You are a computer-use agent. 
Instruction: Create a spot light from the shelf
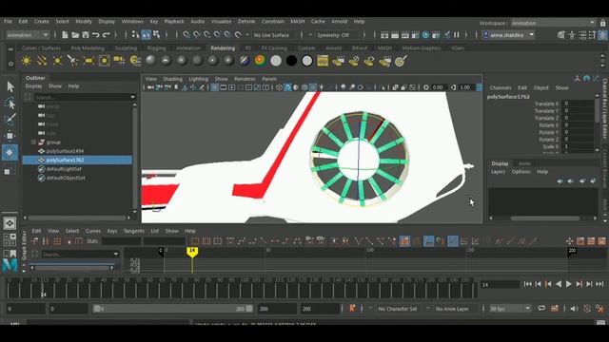click(72, 61)
